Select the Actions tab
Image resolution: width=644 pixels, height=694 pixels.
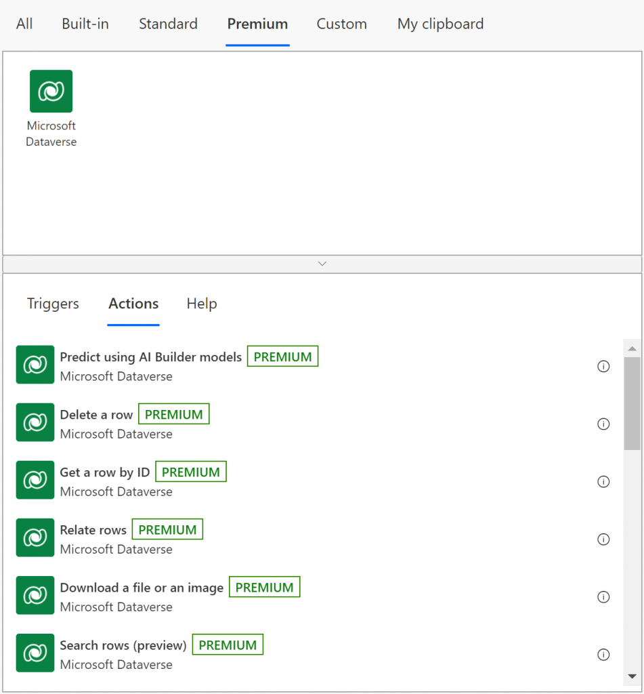pos(133,304)
